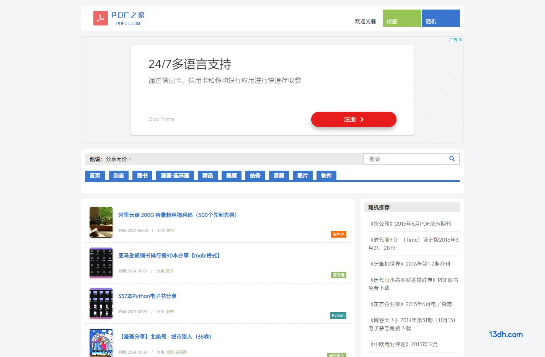Viewport: 545px width, 357px height.
Task: Click the 分享无价 ~ quote text
Action: point(118,159)
